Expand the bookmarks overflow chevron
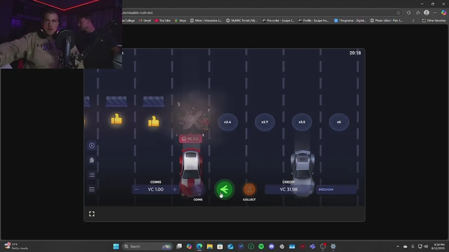449x252 pixels. click(x=413, y=21)
